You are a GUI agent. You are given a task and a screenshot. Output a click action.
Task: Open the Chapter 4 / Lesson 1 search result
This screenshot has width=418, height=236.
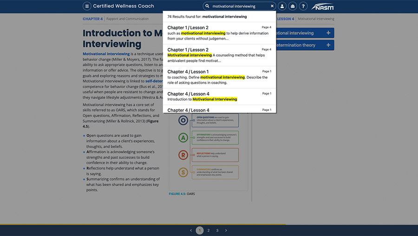tap(219, 77)
